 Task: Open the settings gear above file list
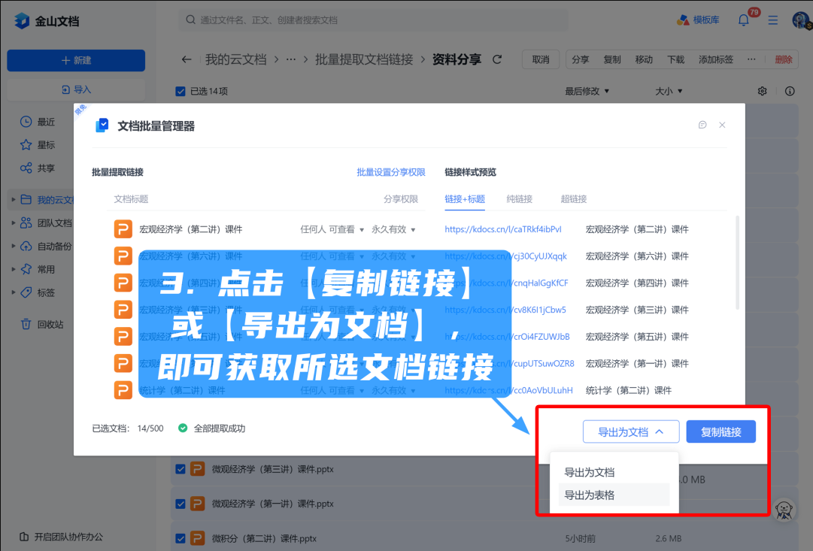(762, 91)
